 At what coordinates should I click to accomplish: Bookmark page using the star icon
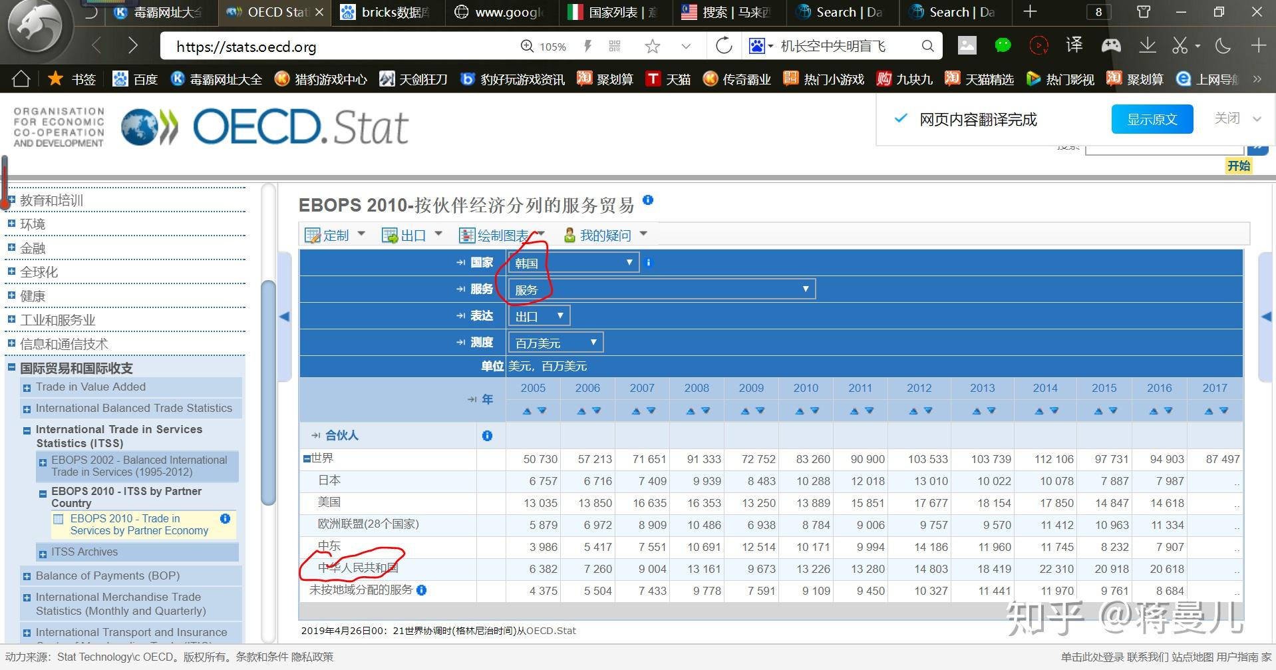tap(653, 46)
